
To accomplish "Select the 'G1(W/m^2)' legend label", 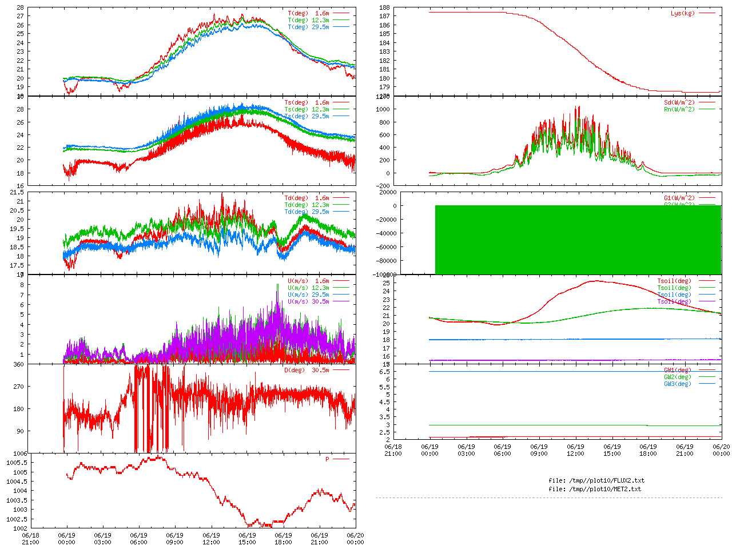I will point(679,198).
